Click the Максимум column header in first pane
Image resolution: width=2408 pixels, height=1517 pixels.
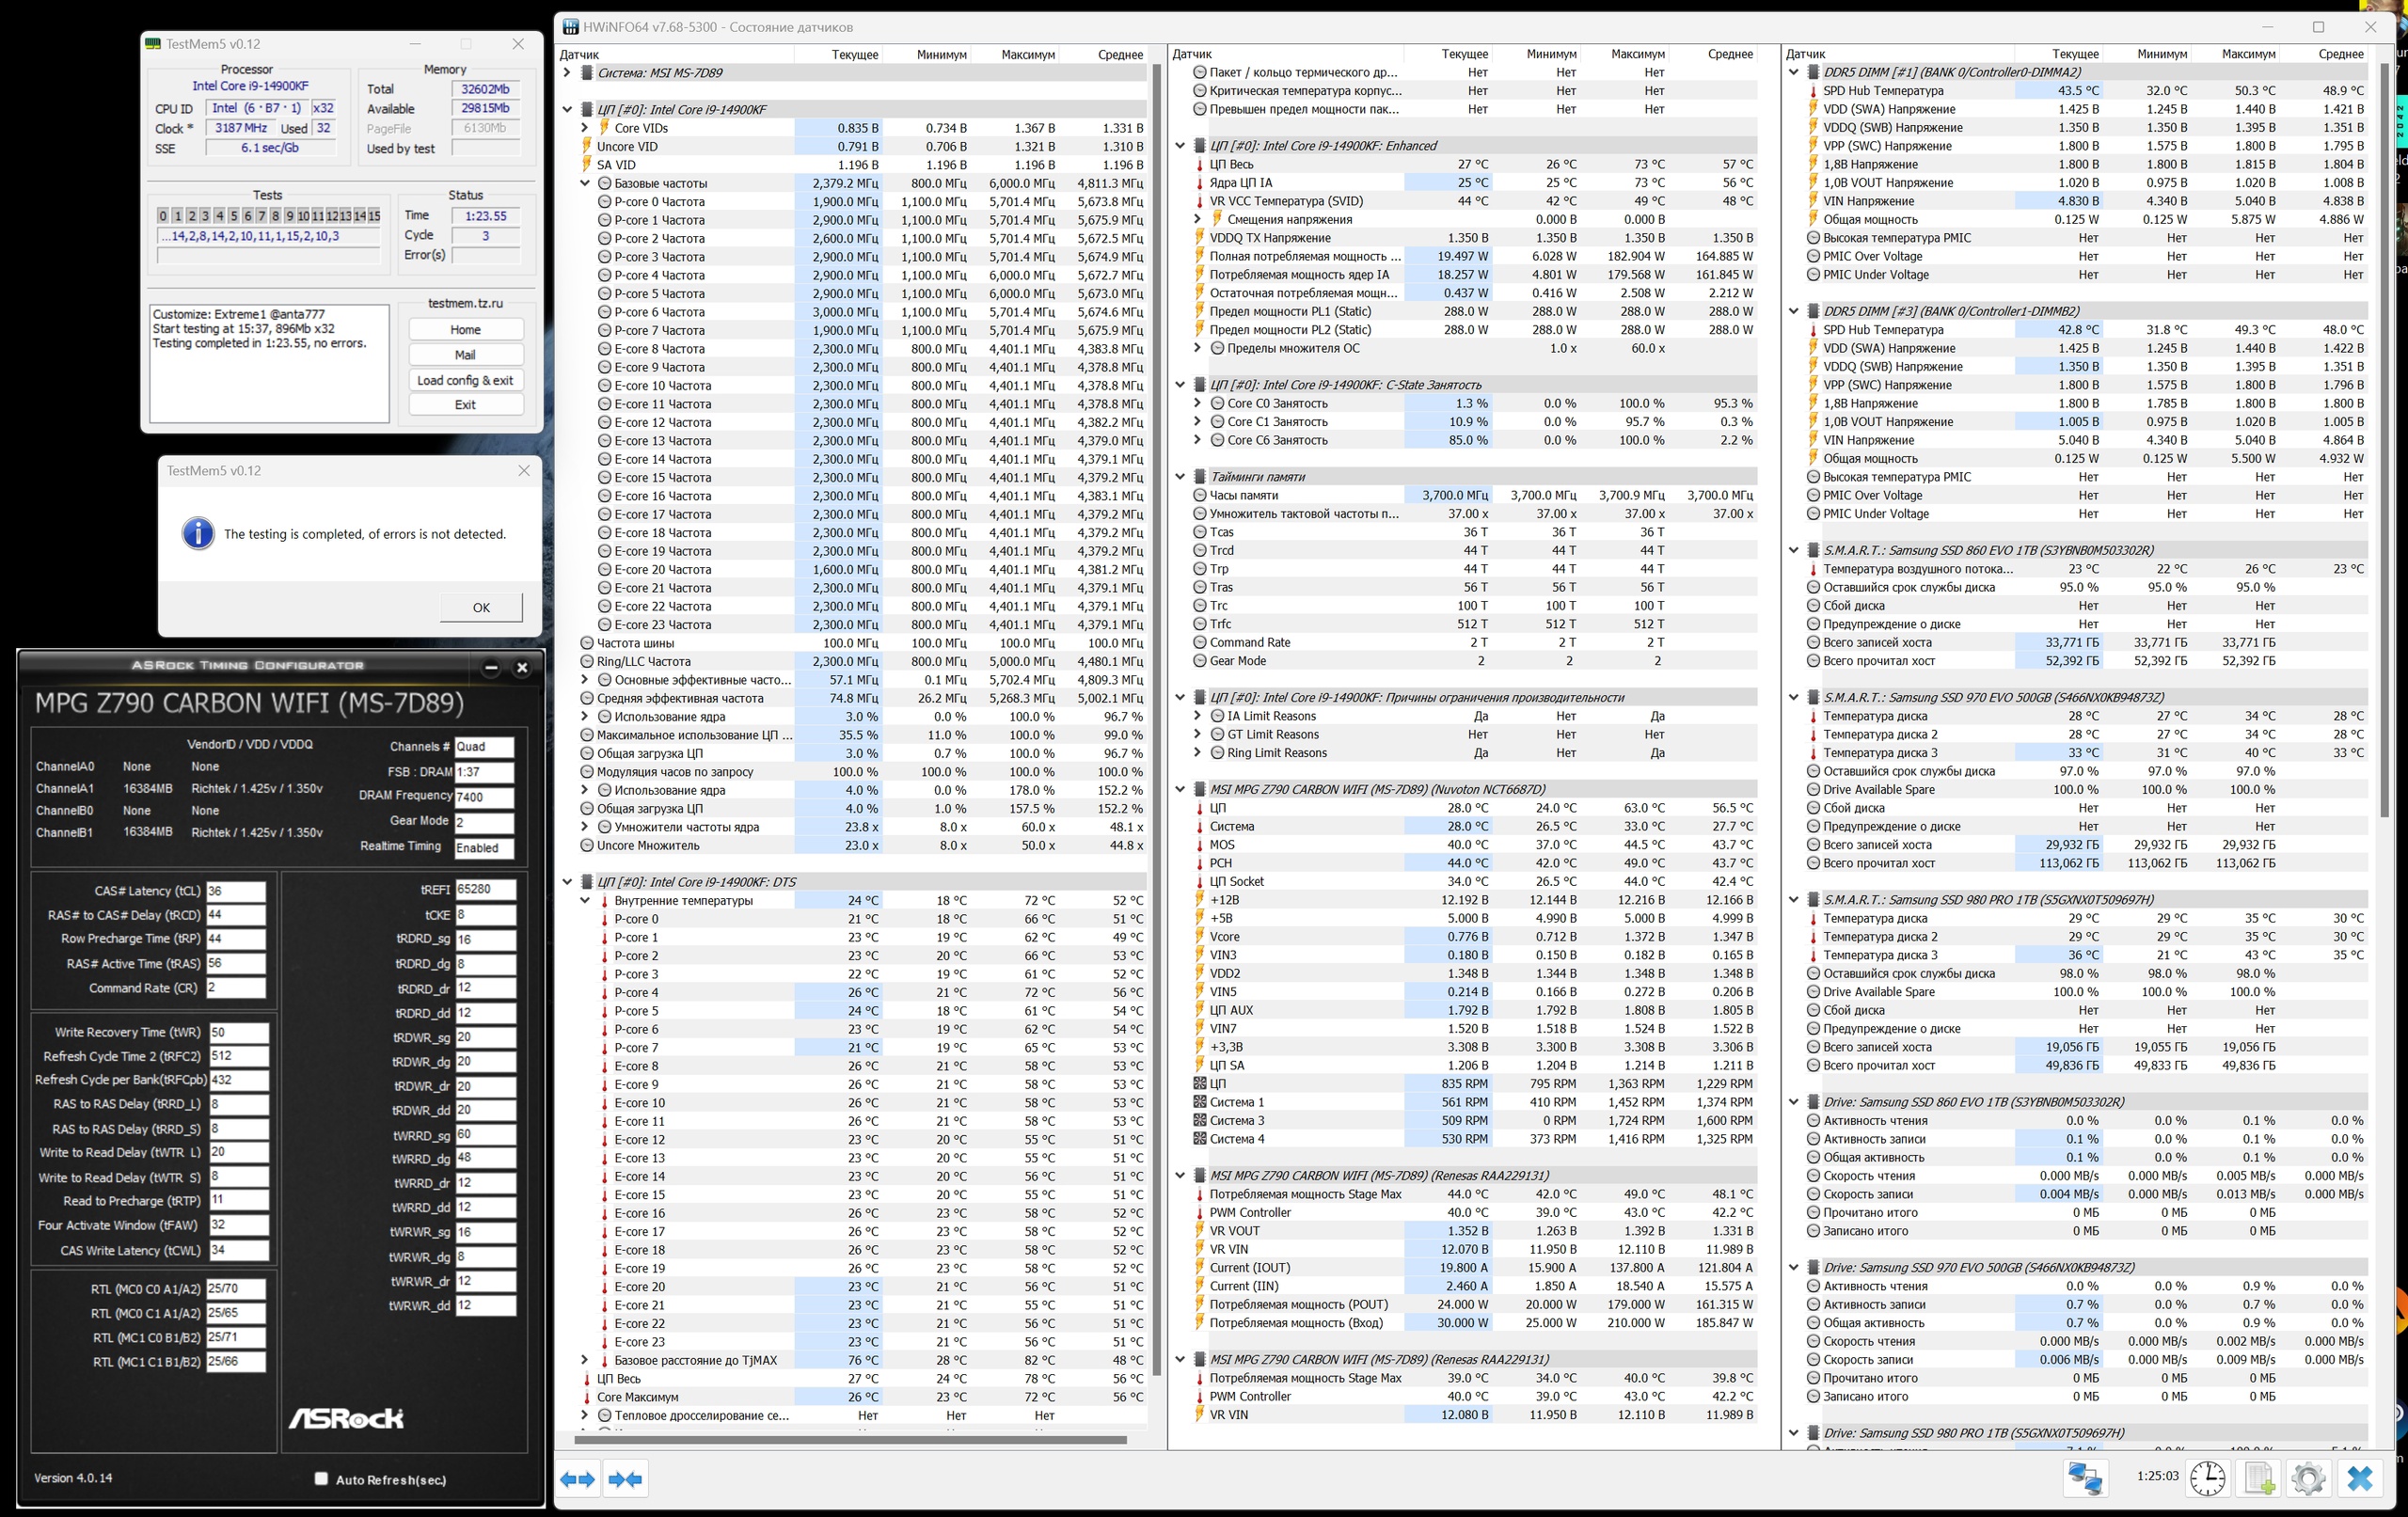1027,54
